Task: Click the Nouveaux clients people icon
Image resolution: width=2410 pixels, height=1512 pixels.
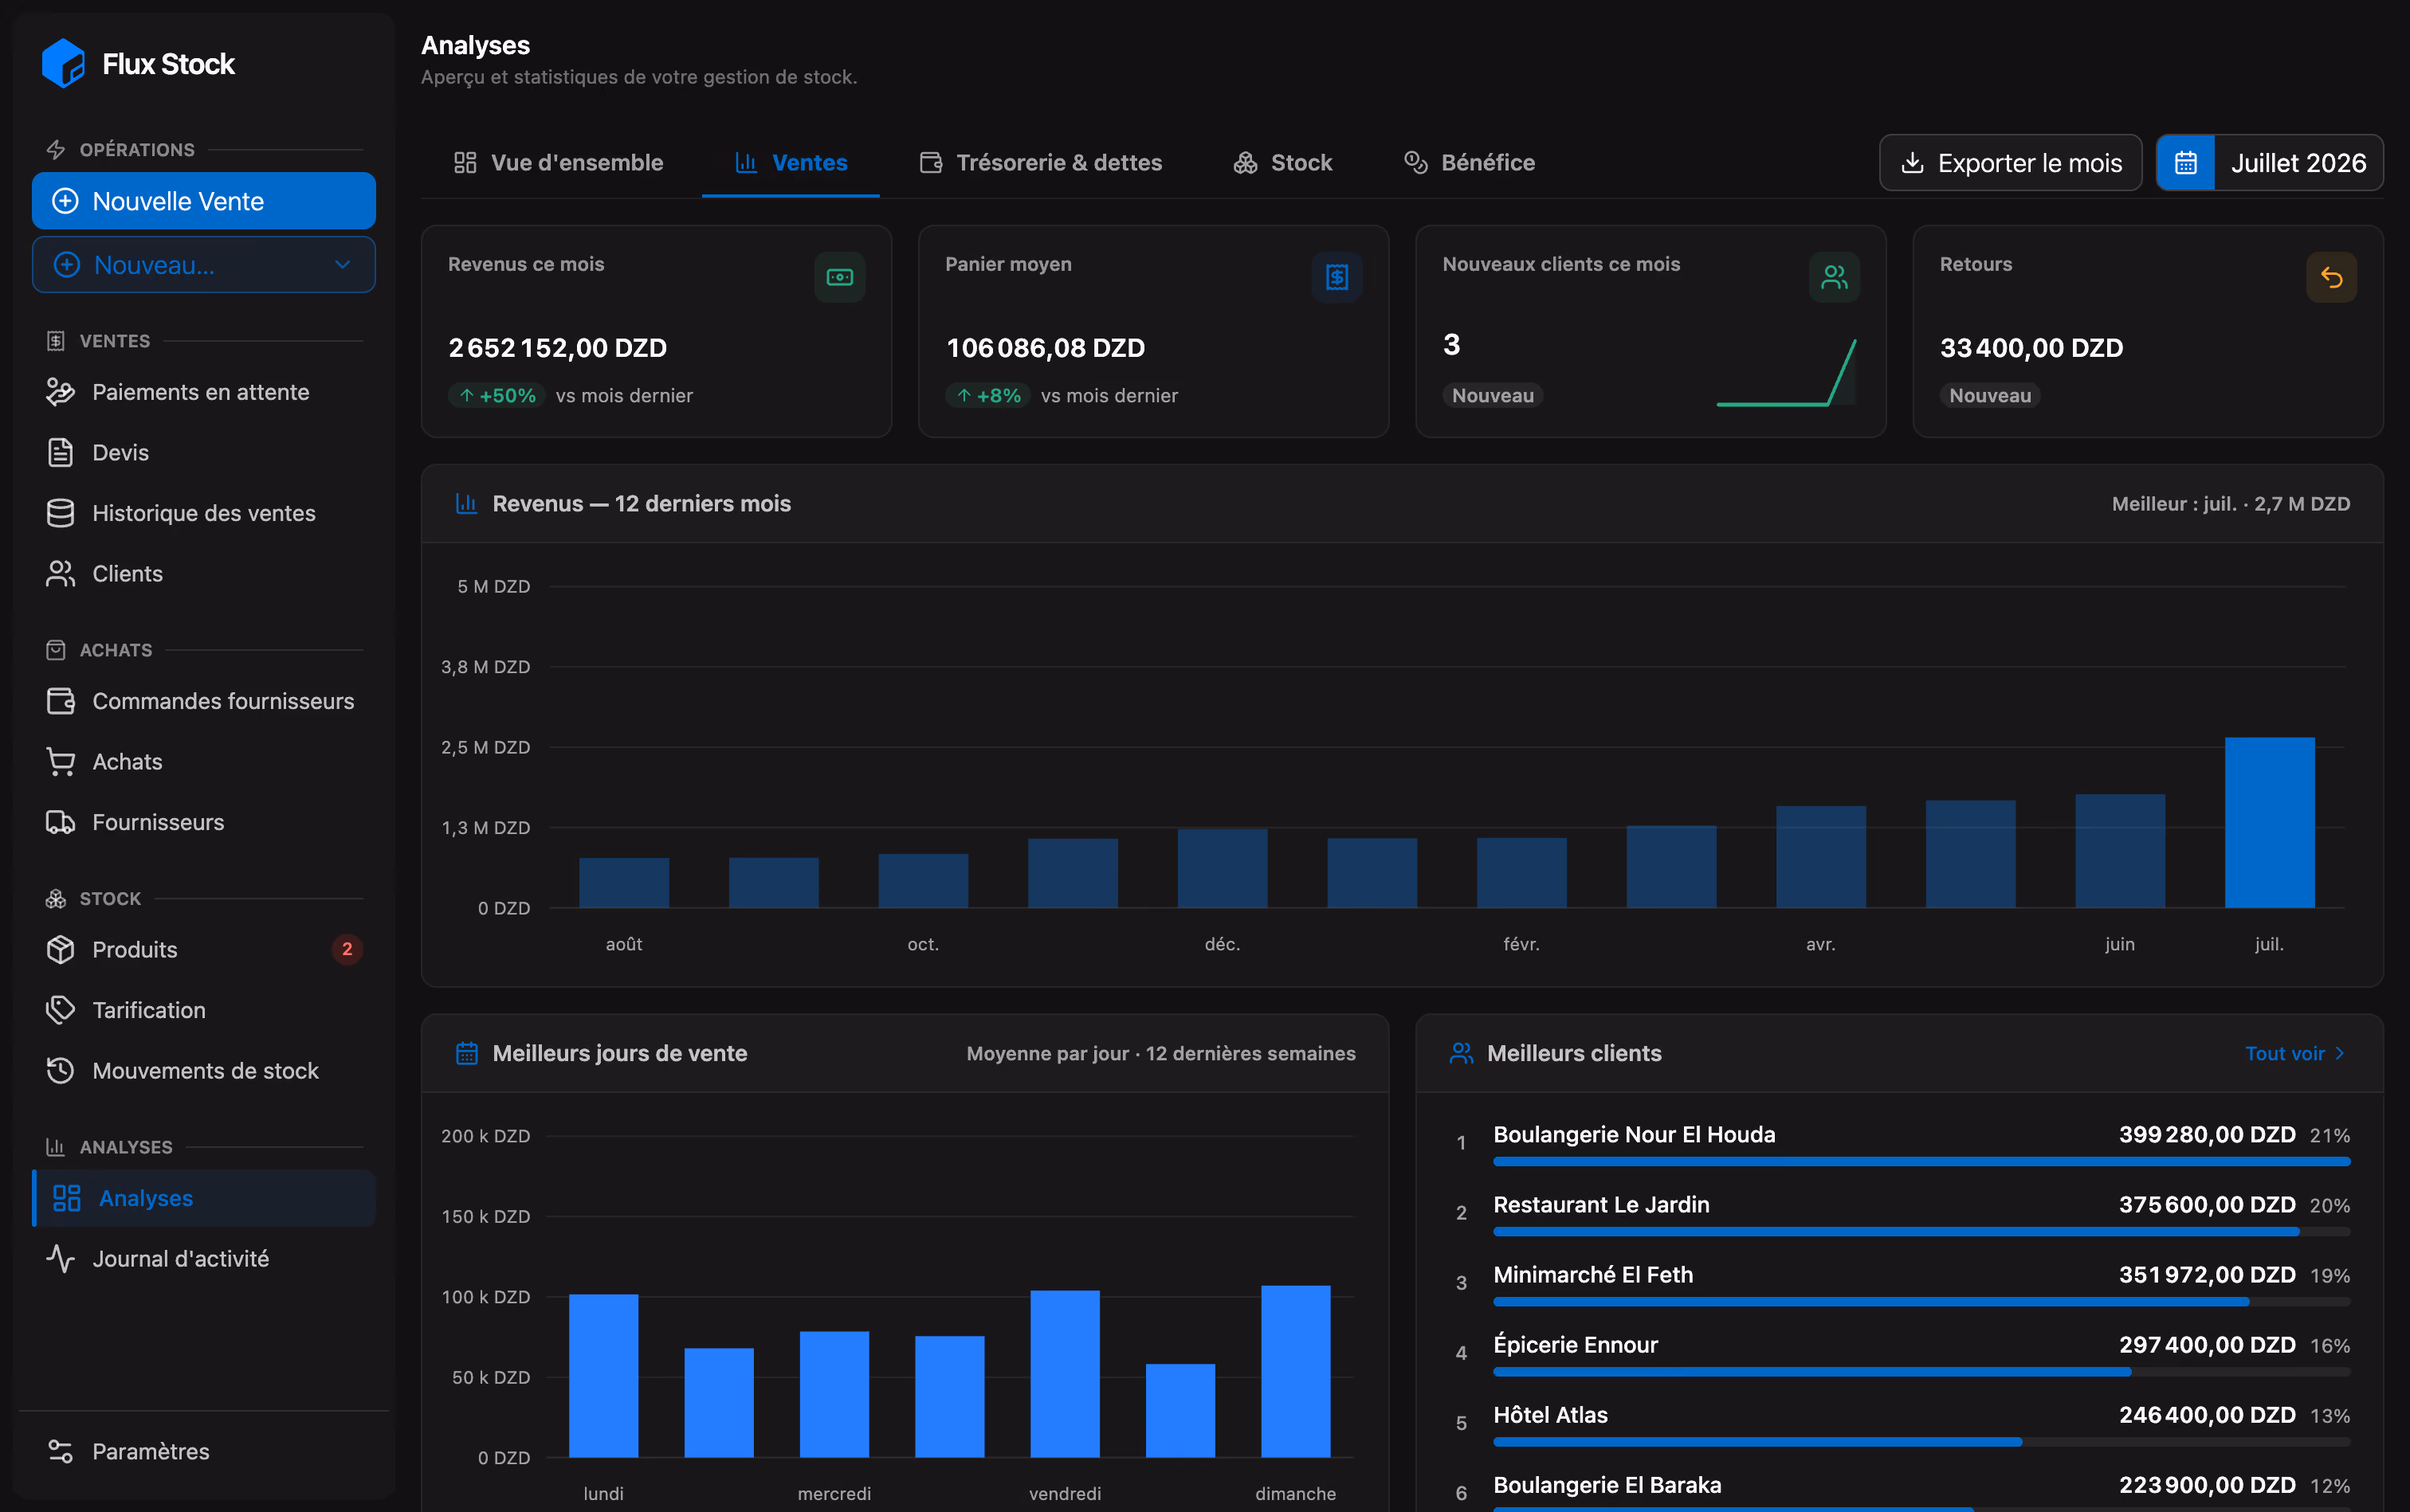Action: click(1834, 277)
